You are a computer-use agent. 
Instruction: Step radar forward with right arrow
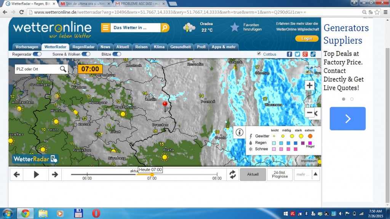pyautogui.click(x=55, y=174)
